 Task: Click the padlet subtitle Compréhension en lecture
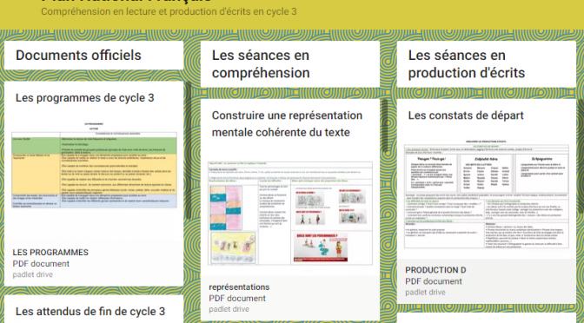(x=169, y=11)
